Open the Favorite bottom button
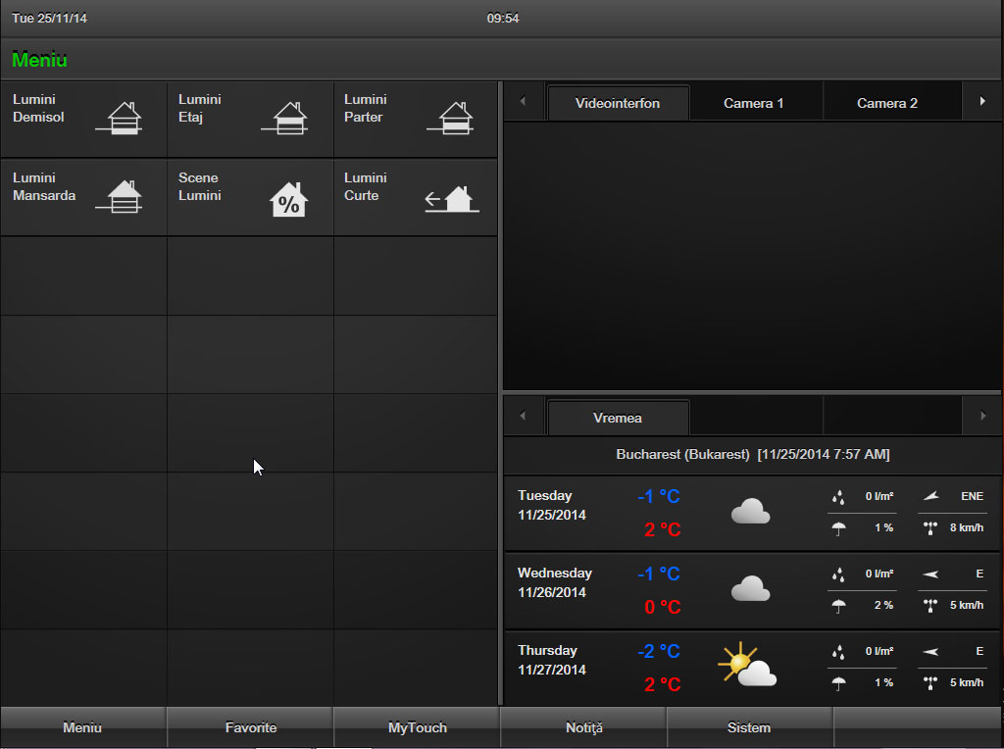 coord(251,727)
